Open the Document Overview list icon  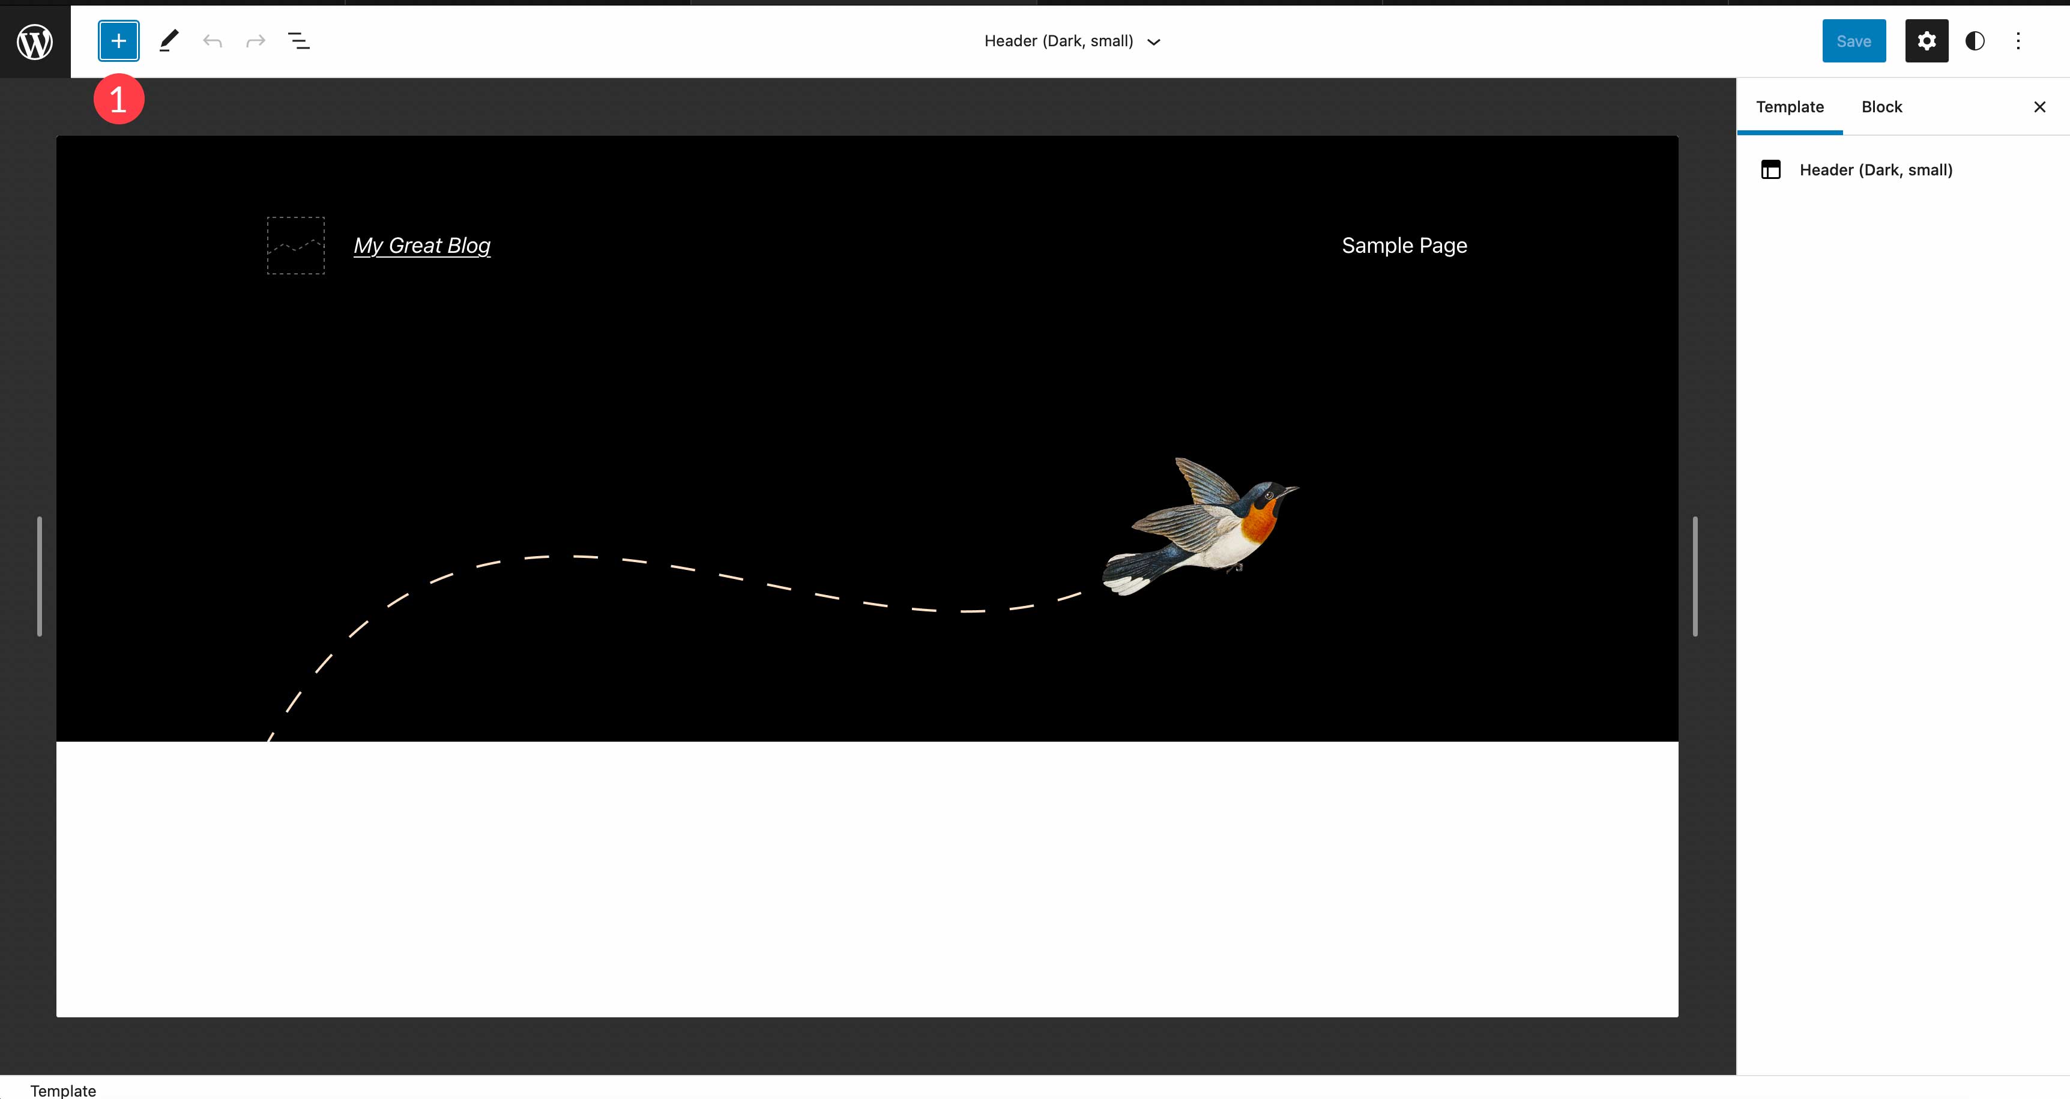tap(298, 41)
